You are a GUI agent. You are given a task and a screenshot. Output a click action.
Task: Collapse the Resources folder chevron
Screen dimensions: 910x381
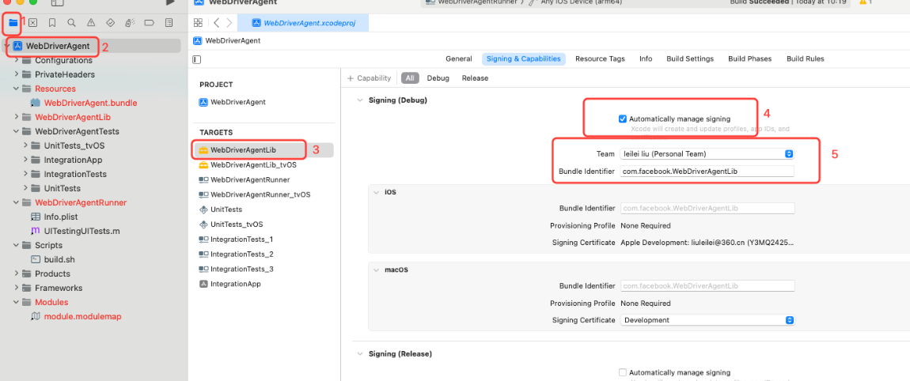tap(17, 89)
